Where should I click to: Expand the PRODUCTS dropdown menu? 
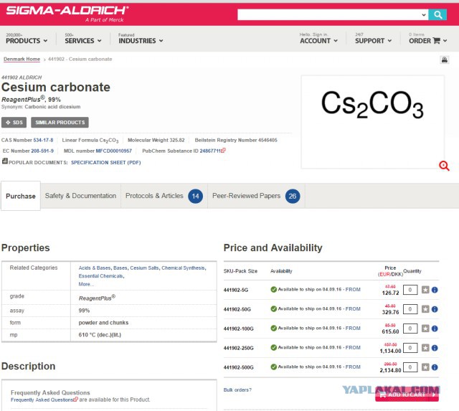tap(27, 41)
